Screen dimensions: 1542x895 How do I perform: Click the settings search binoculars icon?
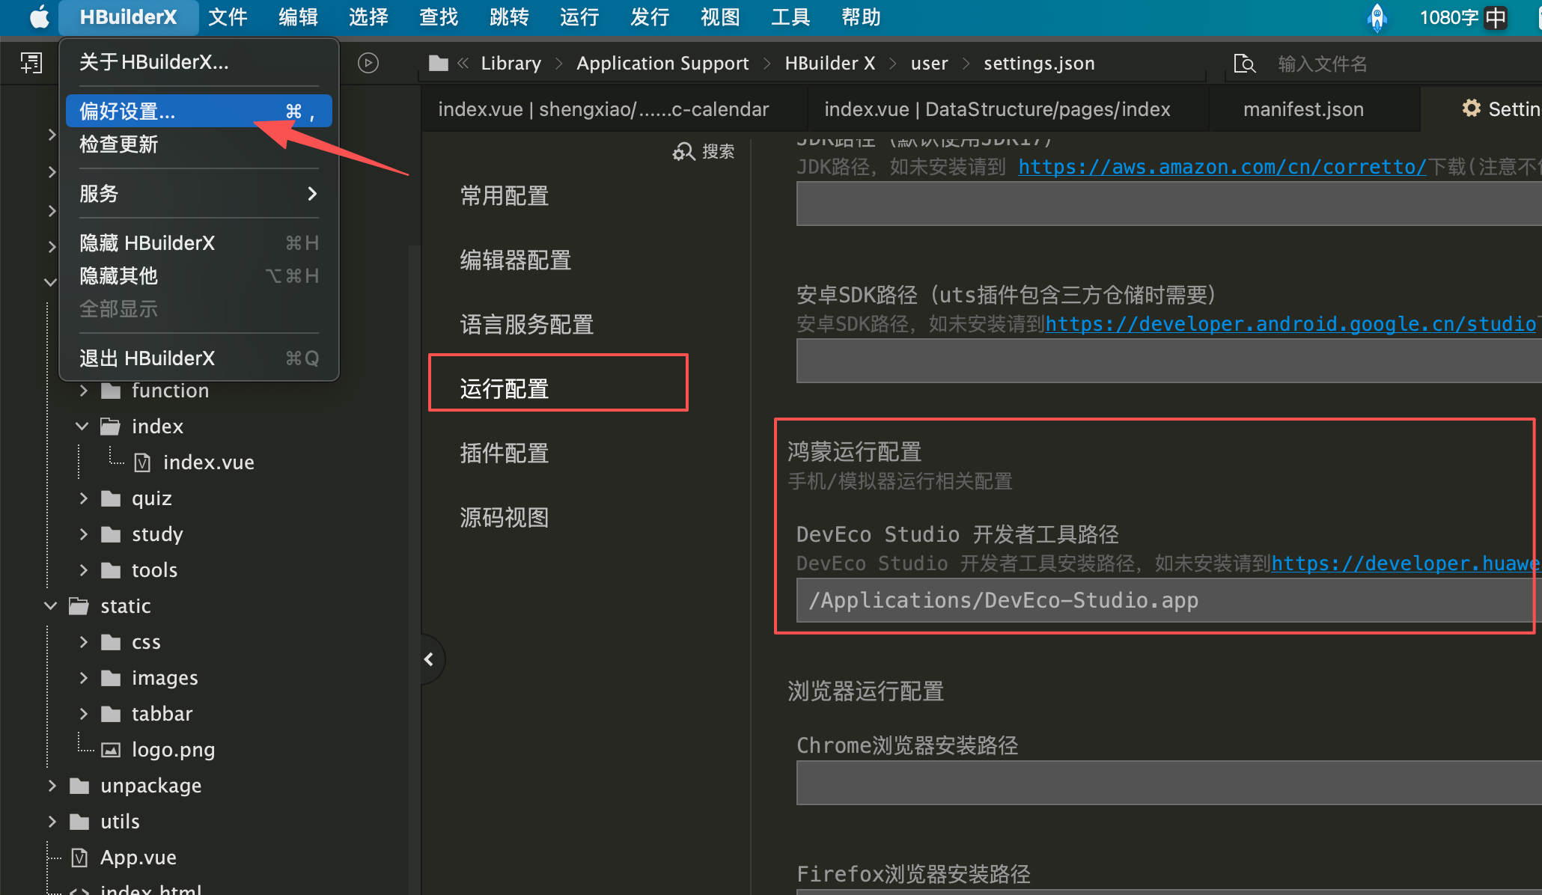coord(683,152)
